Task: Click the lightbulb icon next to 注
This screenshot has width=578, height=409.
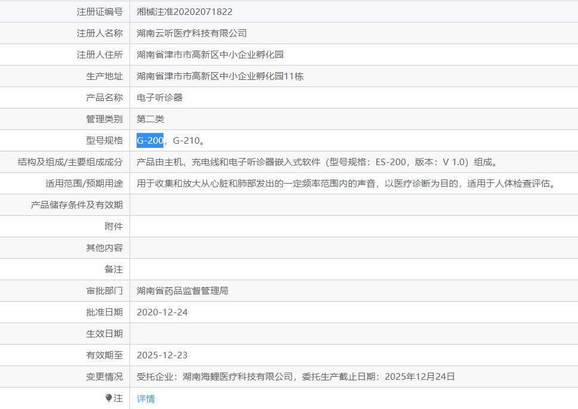Action: 109,398
